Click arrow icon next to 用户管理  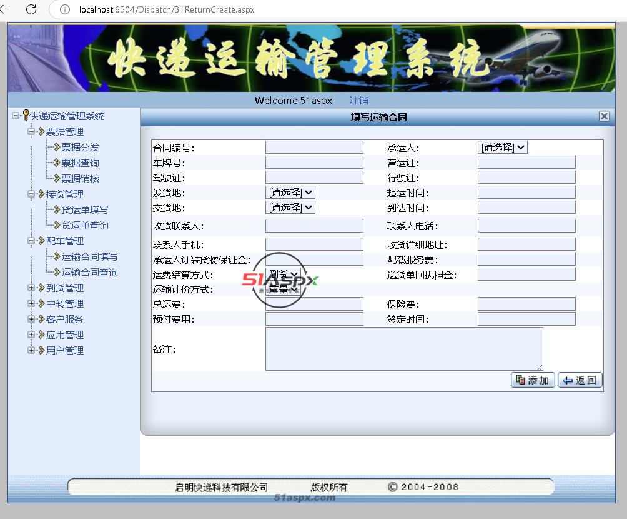click(41, 350)
